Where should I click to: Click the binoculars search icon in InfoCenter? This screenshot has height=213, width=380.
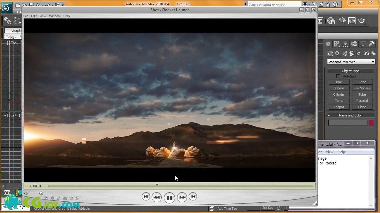[x=305, y=4]
